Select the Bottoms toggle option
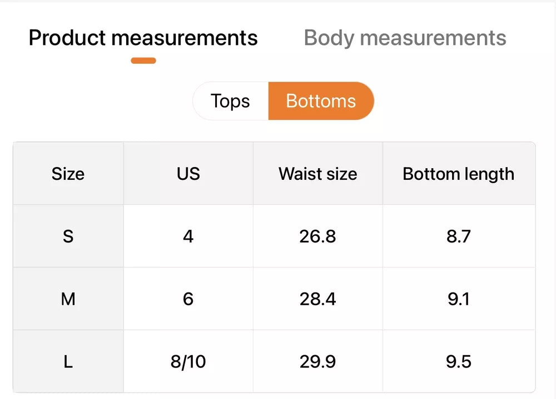Image resolution: width=556 pixels, height=399 pixels. (x=321, y=101)
